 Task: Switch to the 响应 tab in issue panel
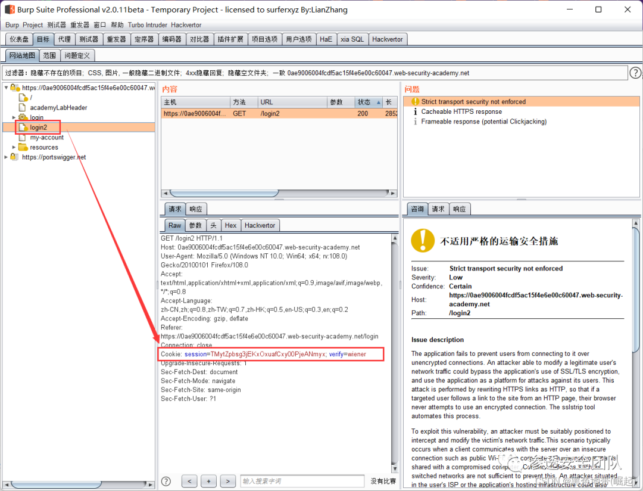459,209
